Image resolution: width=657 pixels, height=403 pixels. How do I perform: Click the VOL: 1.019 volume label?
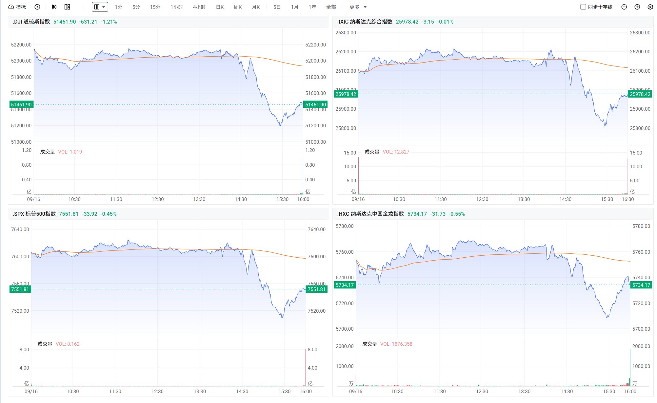[70, 152]
